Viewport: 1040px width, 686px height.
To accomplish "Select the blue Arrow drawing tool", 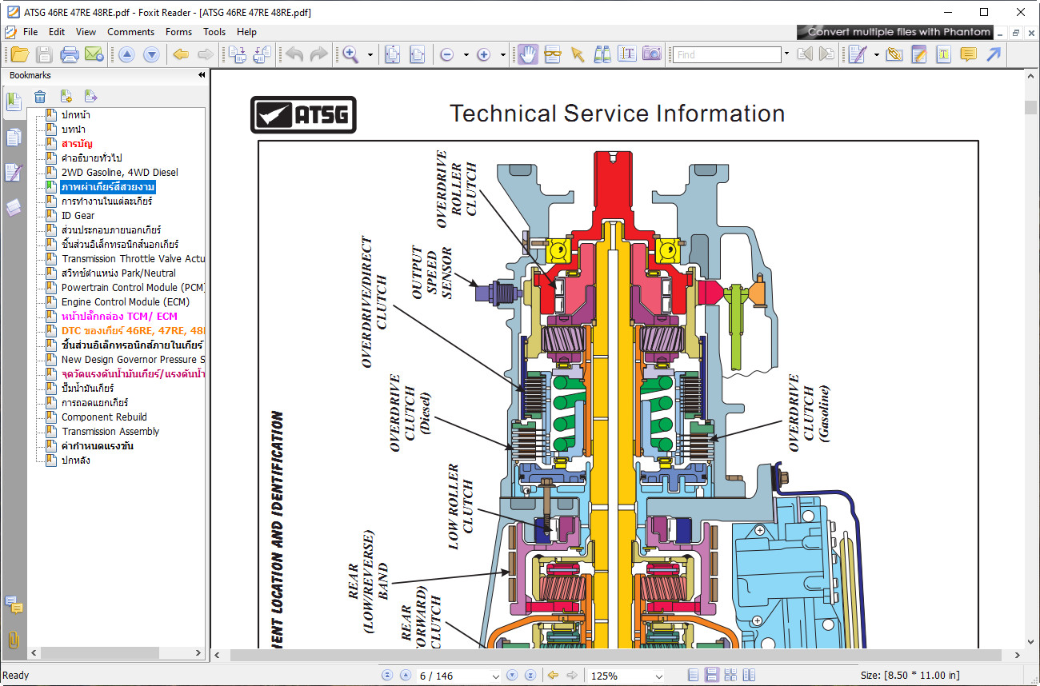I will 994,54.
